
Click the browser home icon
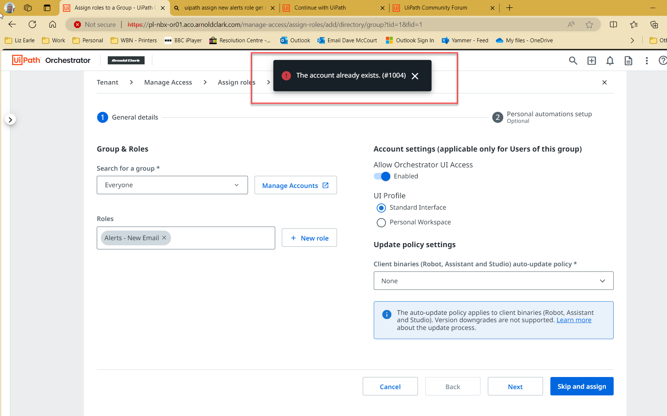point(52,24)
